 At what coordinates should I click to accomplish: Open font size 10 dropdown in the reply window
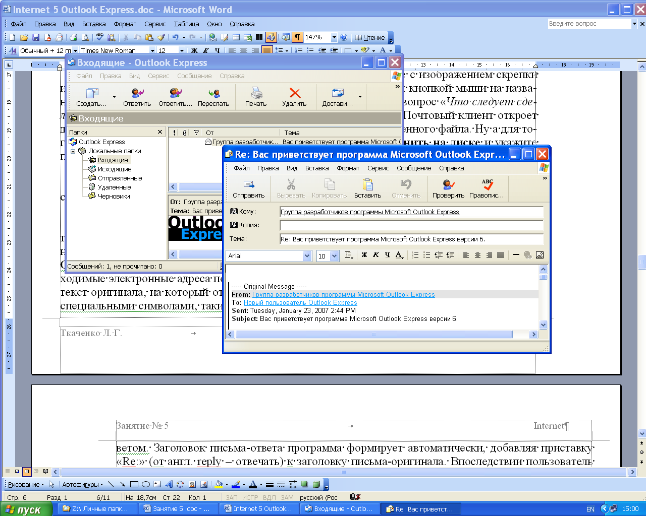334,255
